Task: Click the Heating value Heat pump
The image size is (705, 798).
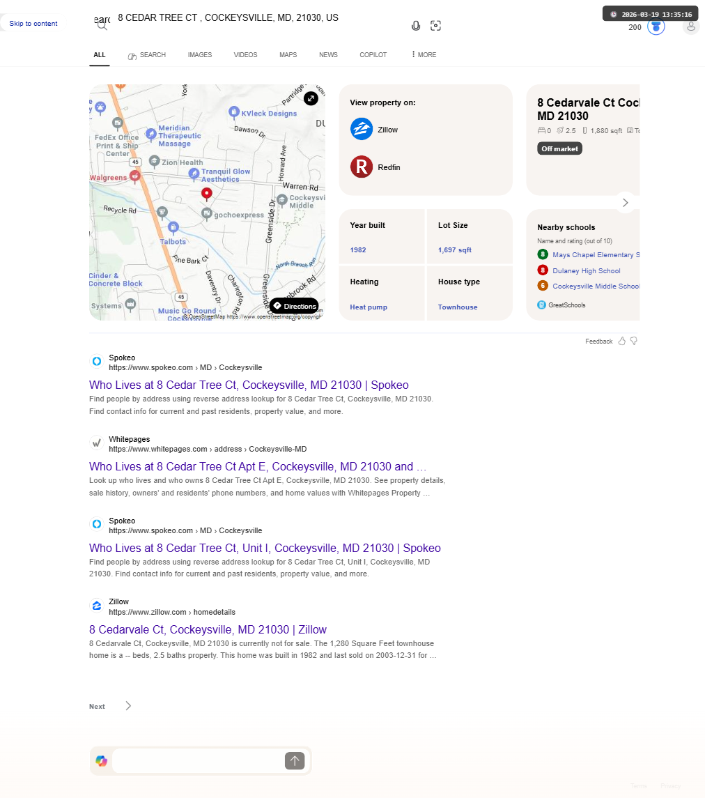Action: 369,307
